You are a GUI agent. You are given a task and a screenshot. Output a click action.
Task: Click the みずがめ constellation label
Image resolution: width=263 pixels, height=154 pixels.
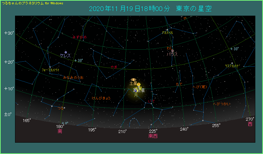(79, 37)
